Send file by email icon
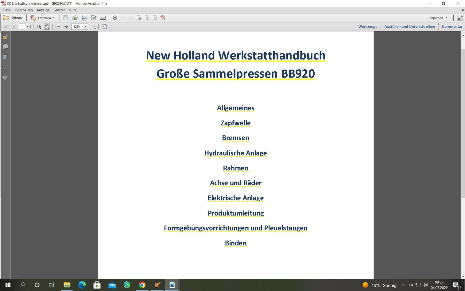The height and width of the screenshot is (291, 465). pyautogui.click(x=103, y=18)
